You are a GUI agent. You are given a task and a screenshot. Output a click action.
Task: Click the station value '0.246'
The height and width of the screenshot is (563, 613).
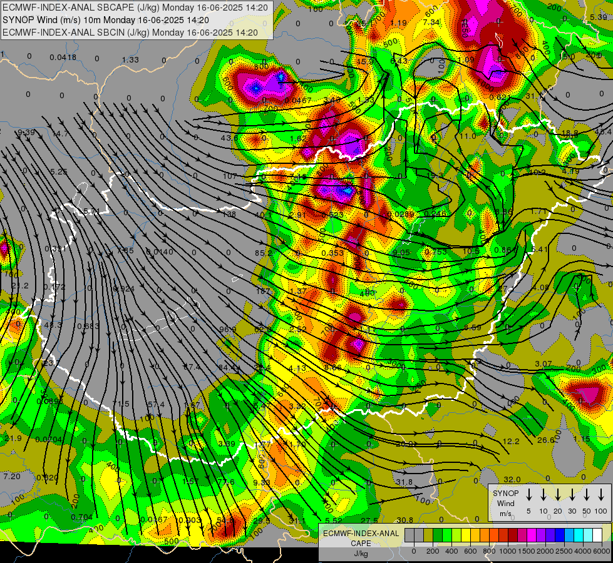[435, 214]
